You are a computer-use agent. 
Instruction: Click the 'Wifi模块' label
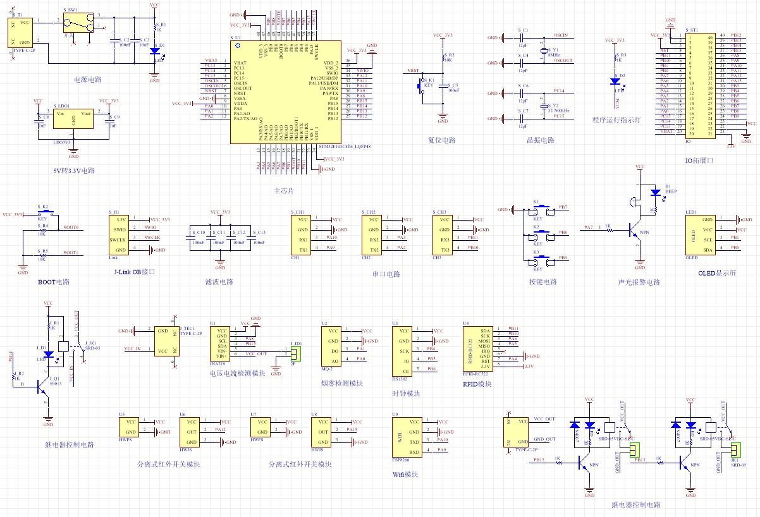point(405,474)
